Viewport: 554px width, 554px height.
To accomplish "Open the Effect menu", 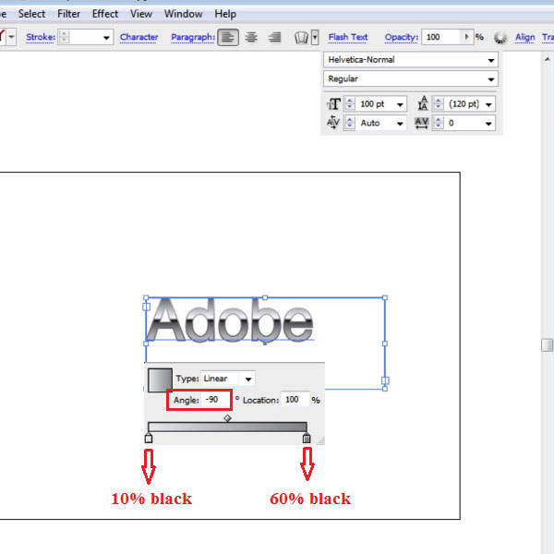I will 105,14.
